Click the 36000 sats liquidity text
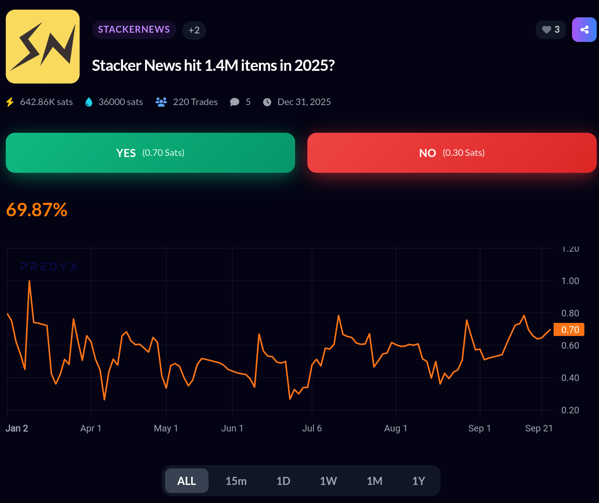Viewport: 599px width, 503px height. [121, 102]
